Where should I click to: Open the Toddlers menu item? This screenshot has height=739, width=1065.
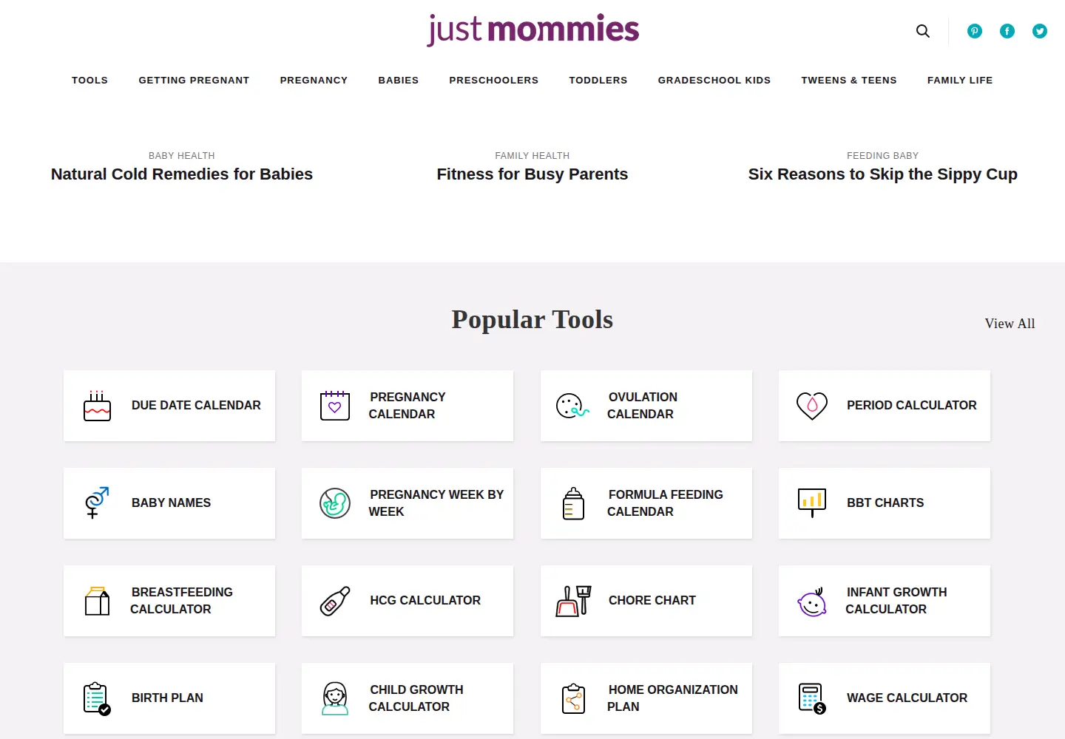pos(598,80)
